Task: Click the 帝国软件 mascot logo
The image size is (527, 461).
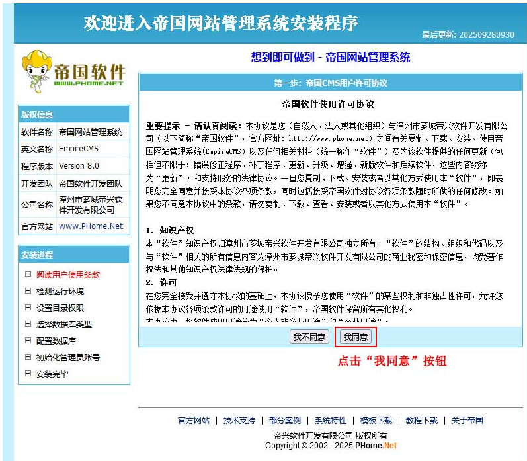Action: [73, 71]
